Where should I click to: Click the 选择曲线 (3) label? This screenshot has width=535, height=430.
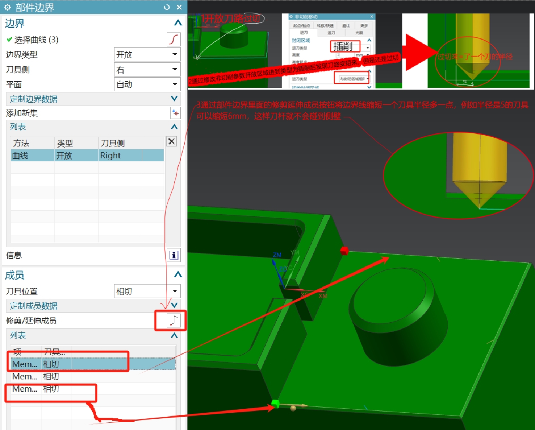36,40
